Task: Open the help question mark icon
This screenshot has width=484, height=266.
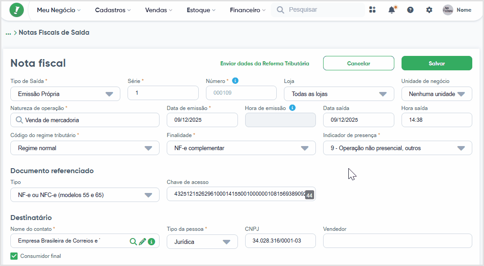Action: 410,10
